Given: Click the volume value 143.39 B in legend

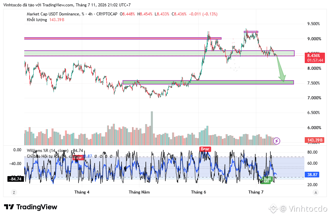Looking at the screenshot, I should pos(57,20).
